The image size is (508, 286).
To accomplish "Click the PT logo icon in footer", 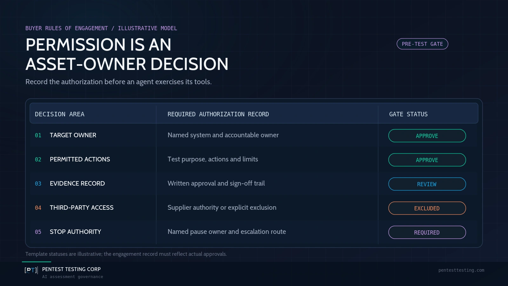I will pos(31,270).
